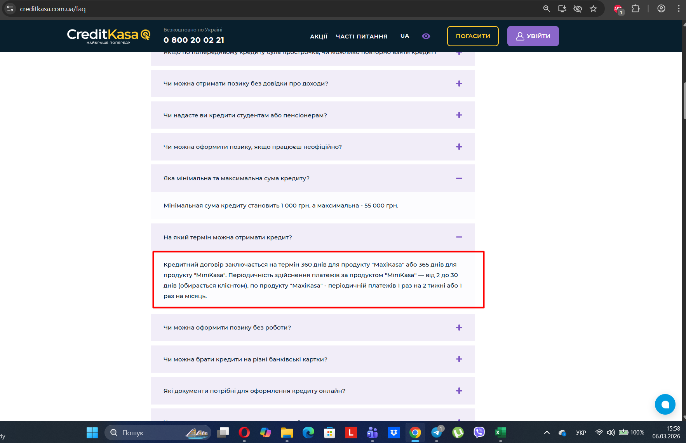Switch the УКР keyboard language indicator

coord(581,433)
